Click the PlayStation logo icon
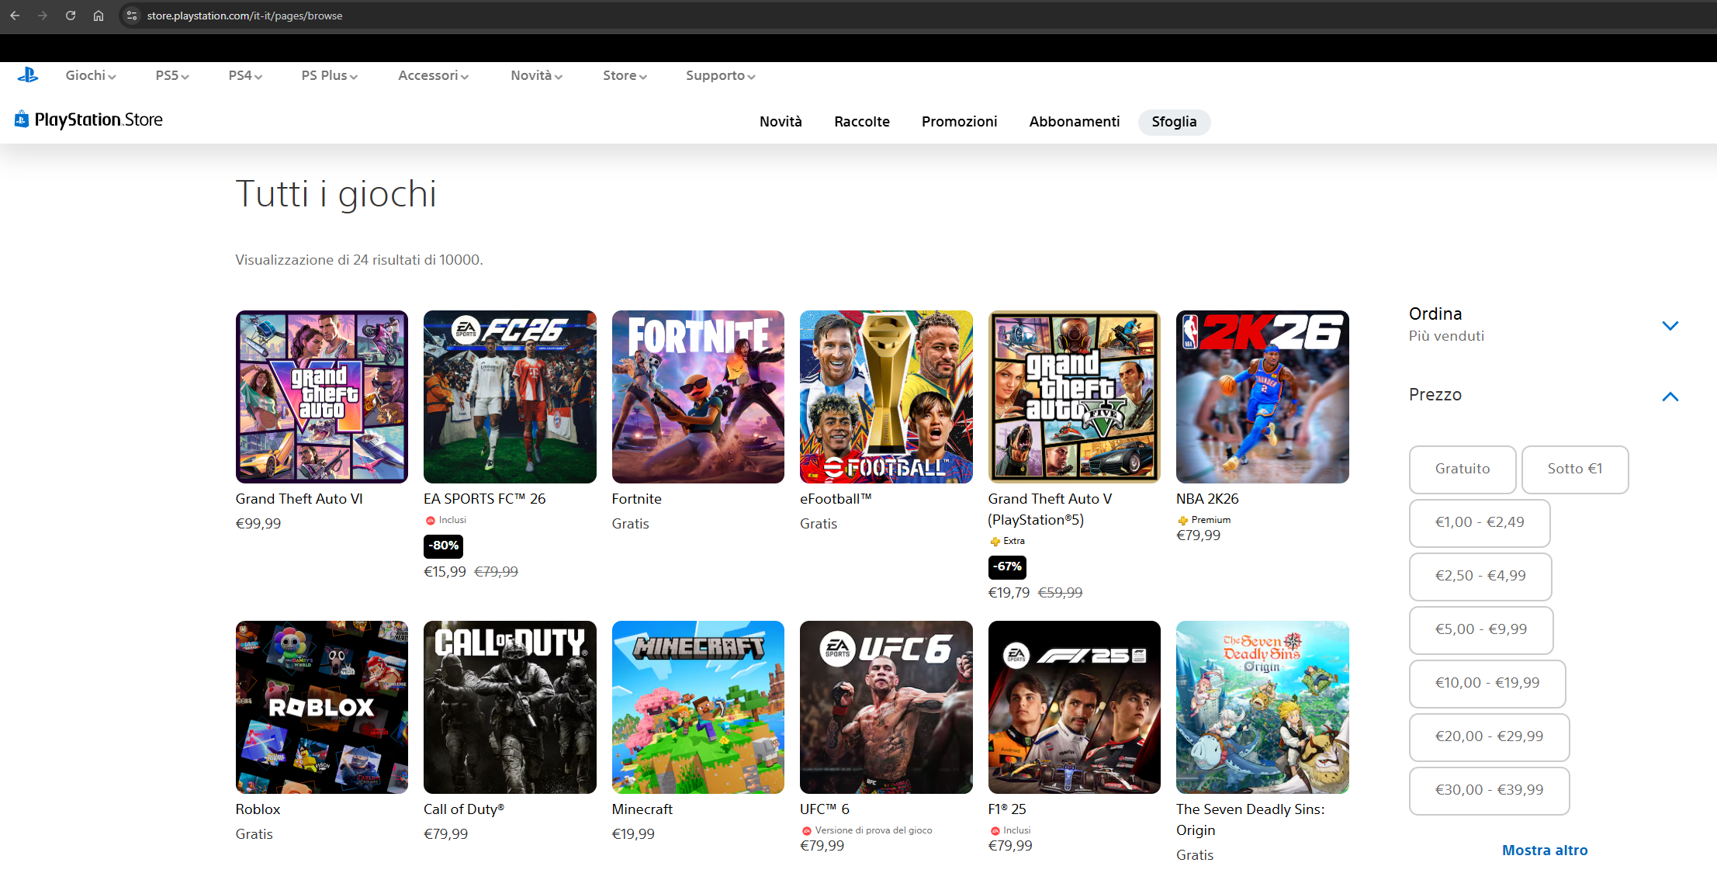Viewport: 1717px width, 880px height. pos(28,75)
